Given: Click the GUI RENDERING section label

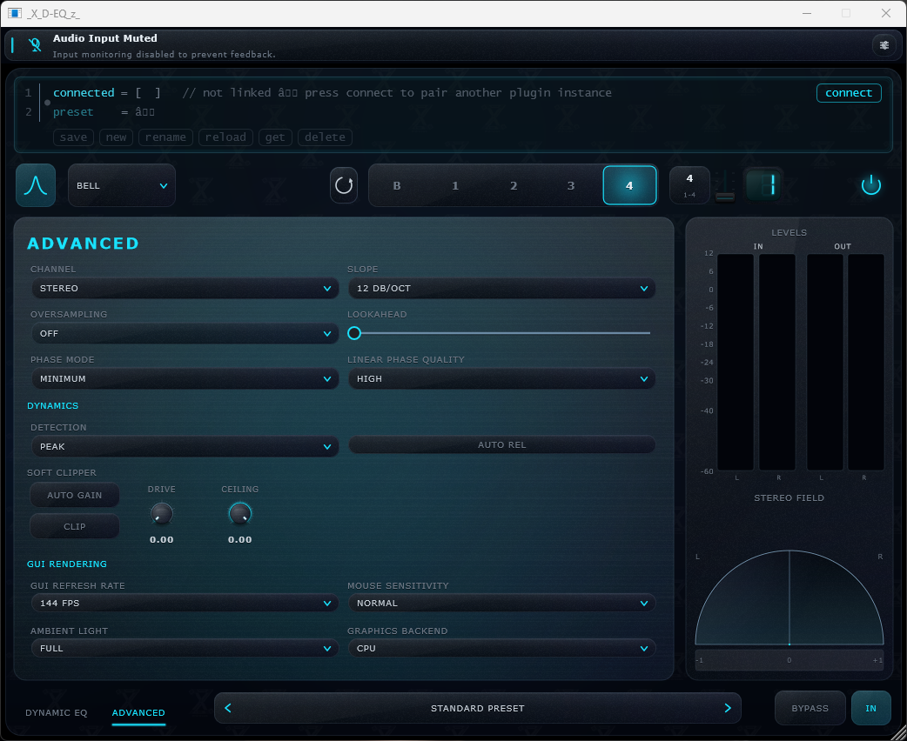Looking at the screenshot, I should [66, 564].
